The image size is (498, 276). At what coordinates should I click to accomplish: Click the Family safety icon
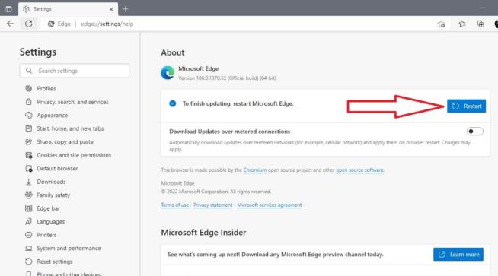click(x=29, y=195)
